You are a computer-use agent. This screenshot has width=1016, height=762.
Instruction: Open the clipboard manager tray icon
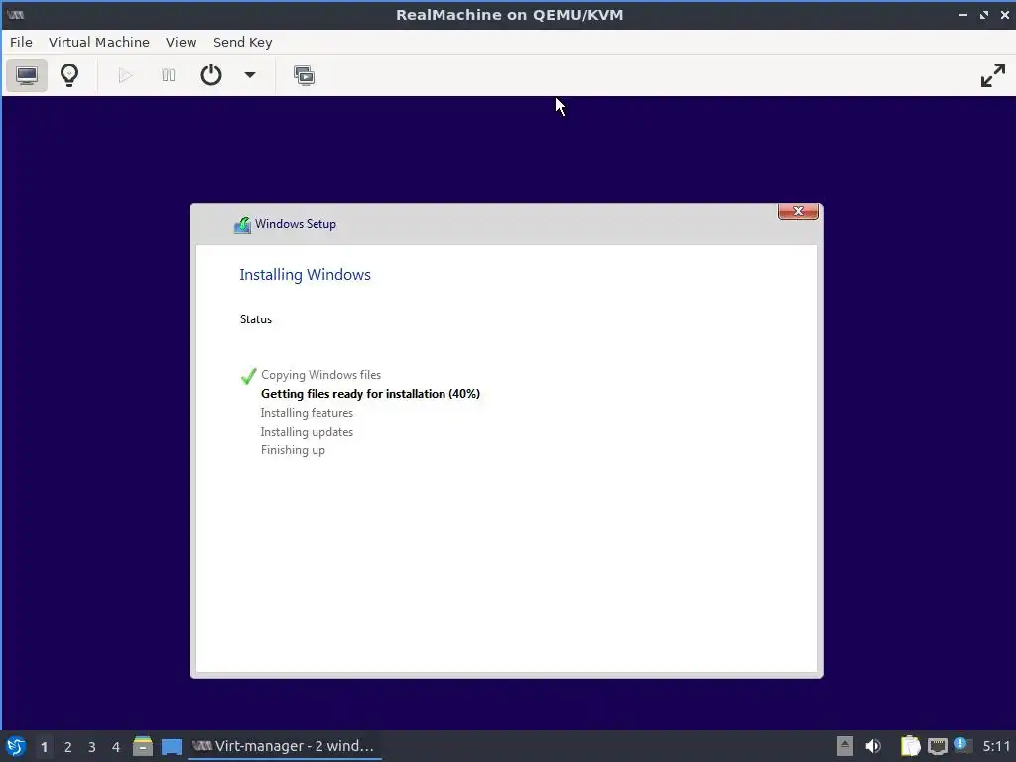pyautogui.click(x=911, y=746)
